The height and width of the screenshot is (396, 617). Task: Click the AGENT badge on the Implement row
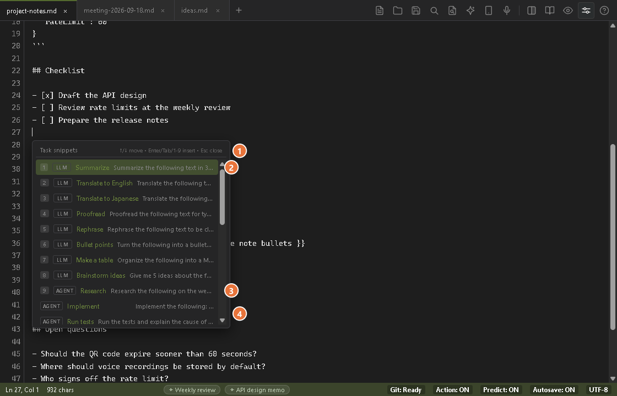(x=51, y=306)
